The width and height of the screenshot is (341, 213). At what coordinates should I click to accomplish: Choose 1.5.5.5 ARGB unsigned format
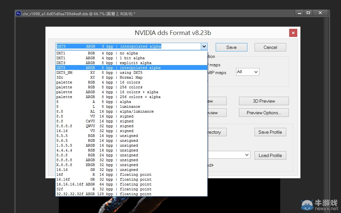pyautogui.click(x=131, y=145)
